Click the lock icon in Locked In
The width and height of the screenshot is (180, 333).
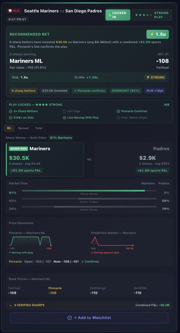click(110, 15)
